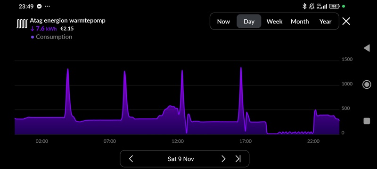Viewport: 377px width, 169px height.
Task: Tap the 22:00 time axis label
Action: (313, 141)
